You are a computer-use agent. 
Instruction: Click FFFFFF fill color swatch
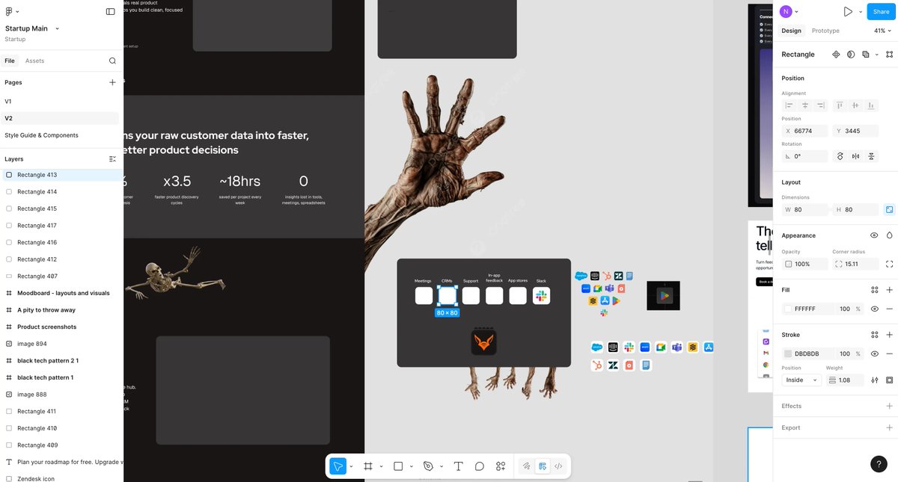789,309
